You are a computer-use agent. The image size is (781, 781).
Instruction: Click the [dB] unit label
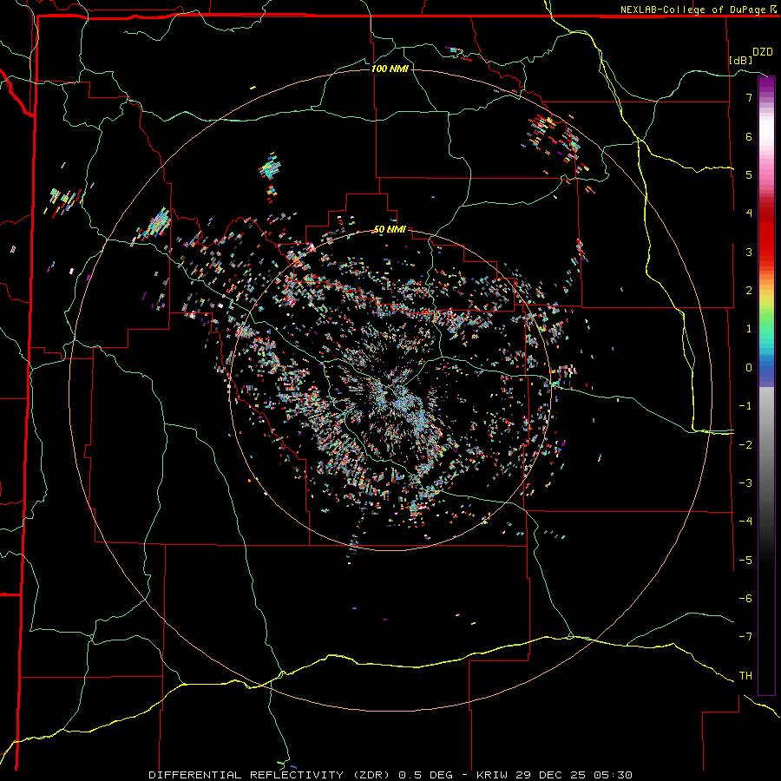click(740, 60)
